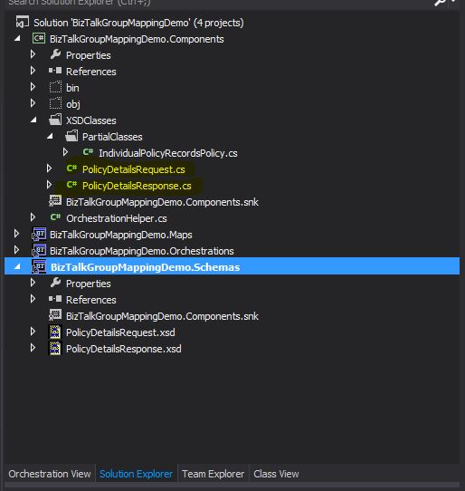Click the BizTalk project icon for Orchestrations

[x=39, y=251]
